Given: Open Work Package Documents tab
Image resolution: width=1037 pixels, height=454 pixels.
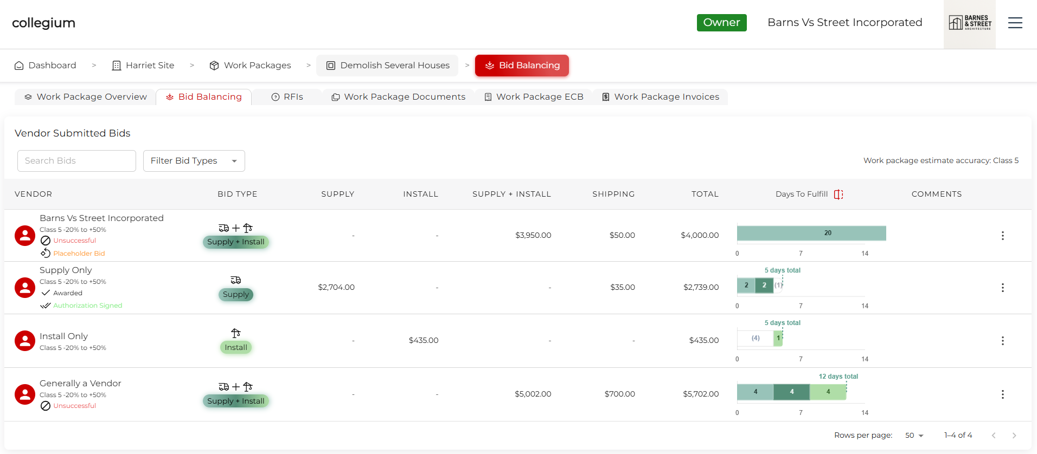Looking at the screenshot, I should 398,97.
